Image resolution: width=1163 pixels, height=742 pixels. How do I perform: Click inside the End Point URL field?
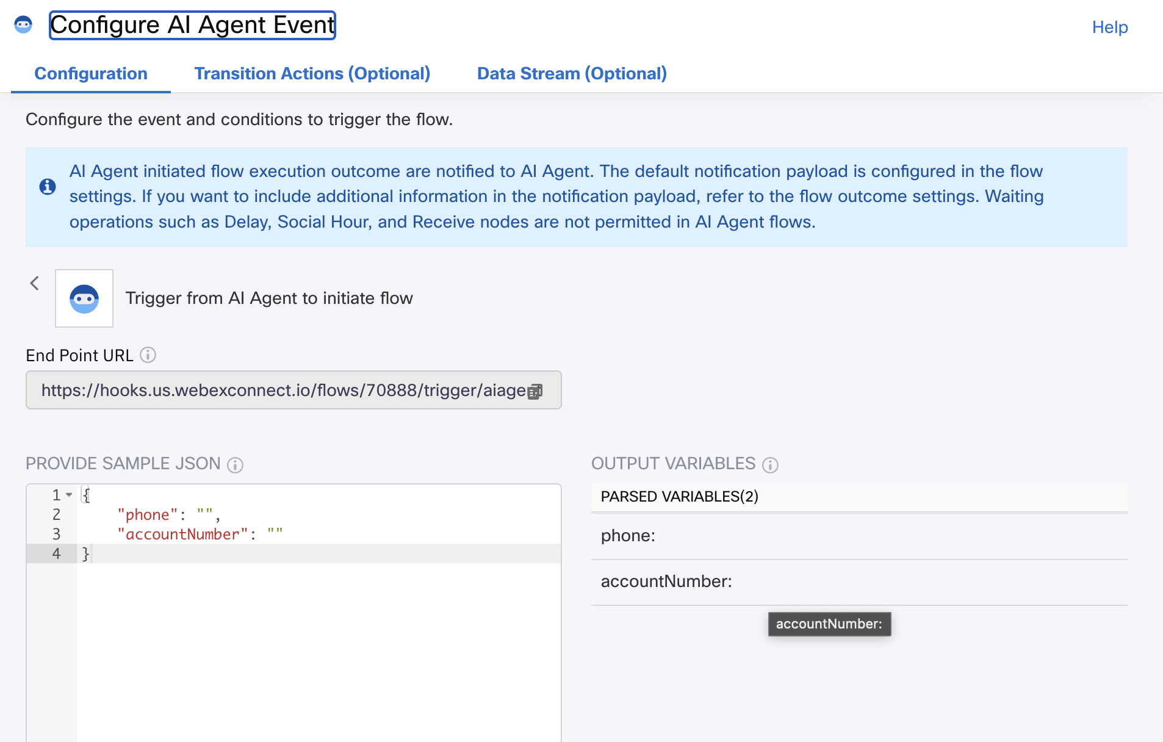pos(293,390)
